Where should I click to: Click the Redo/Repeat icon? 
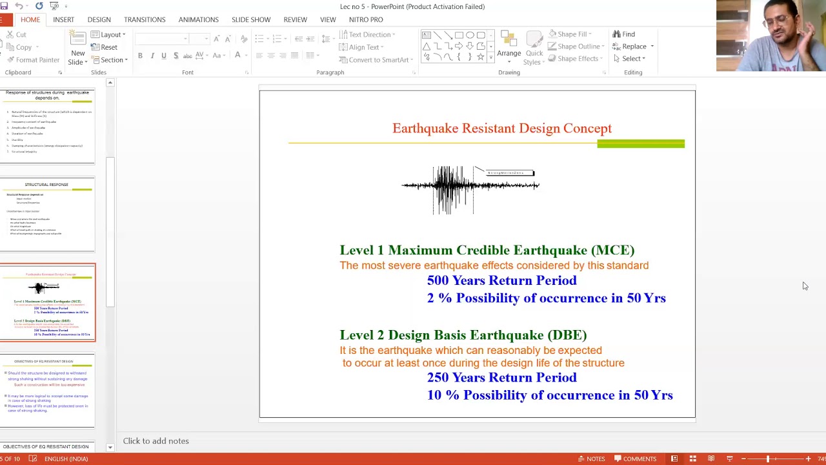click(39, 6)
